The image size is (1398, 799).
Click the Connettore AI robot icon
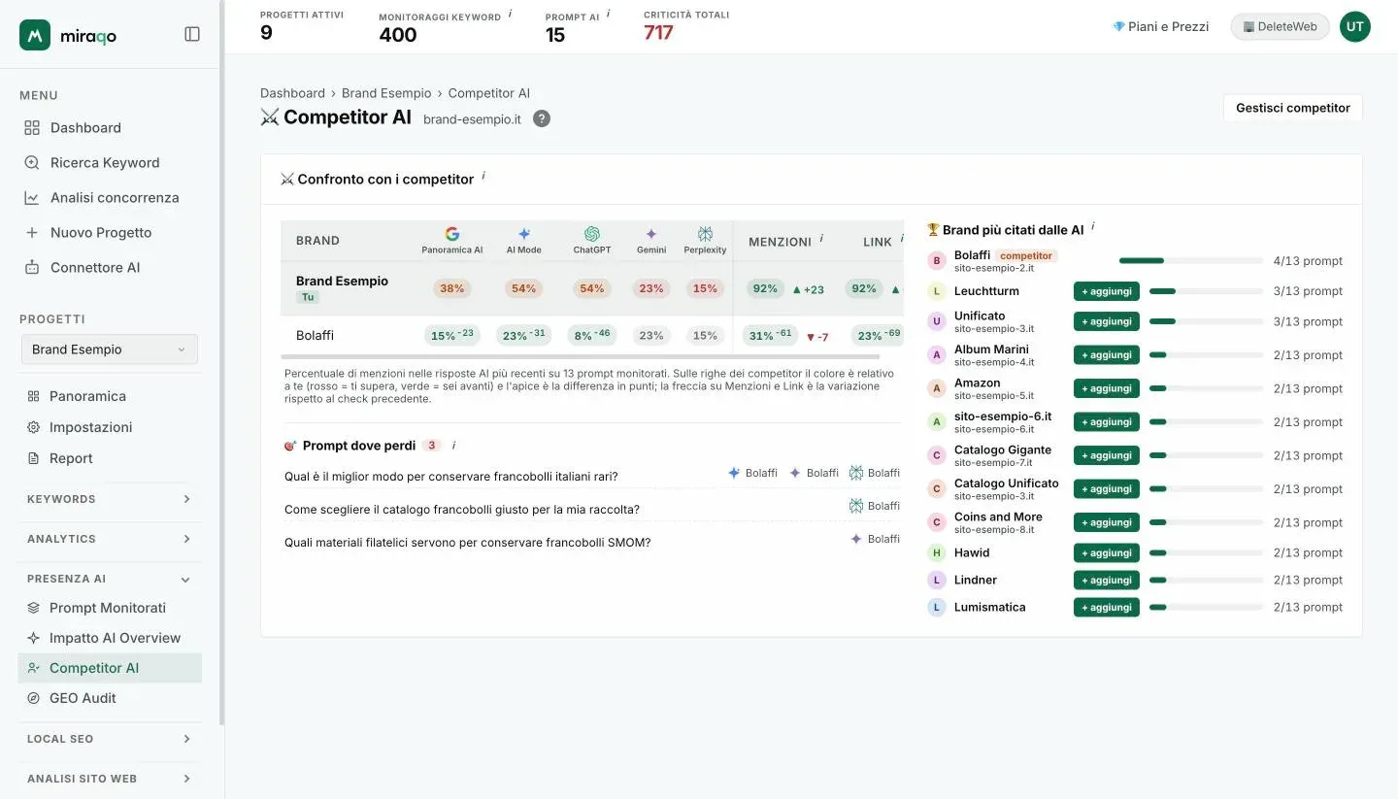[32, 268]
